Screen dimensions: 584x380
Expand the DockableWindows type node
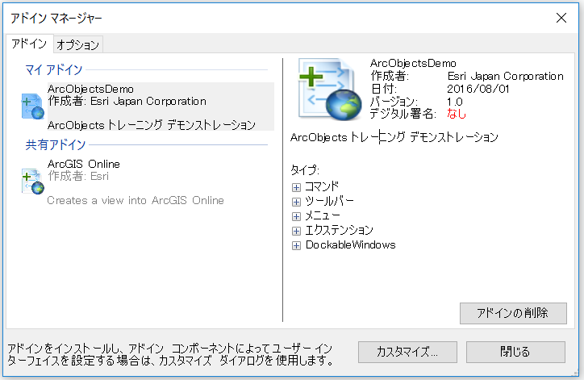tap(296, 245)
